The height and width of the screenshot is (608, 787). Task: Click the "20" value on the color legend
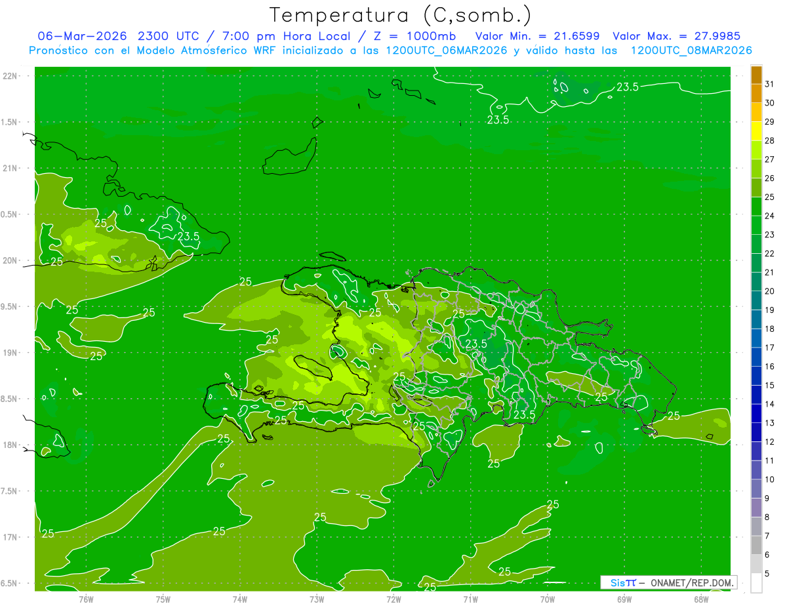pos(769,291)
